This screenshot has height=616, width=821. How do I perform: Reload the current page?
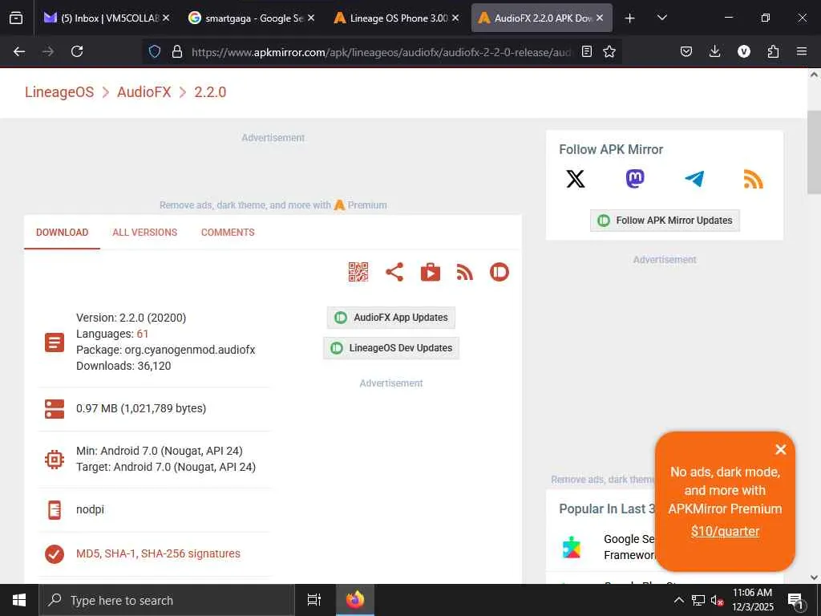[77, 51]
